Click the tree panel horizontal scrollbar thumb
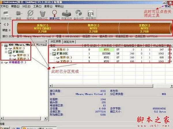Viewport: 173px width, 129px height. (22, 118)
